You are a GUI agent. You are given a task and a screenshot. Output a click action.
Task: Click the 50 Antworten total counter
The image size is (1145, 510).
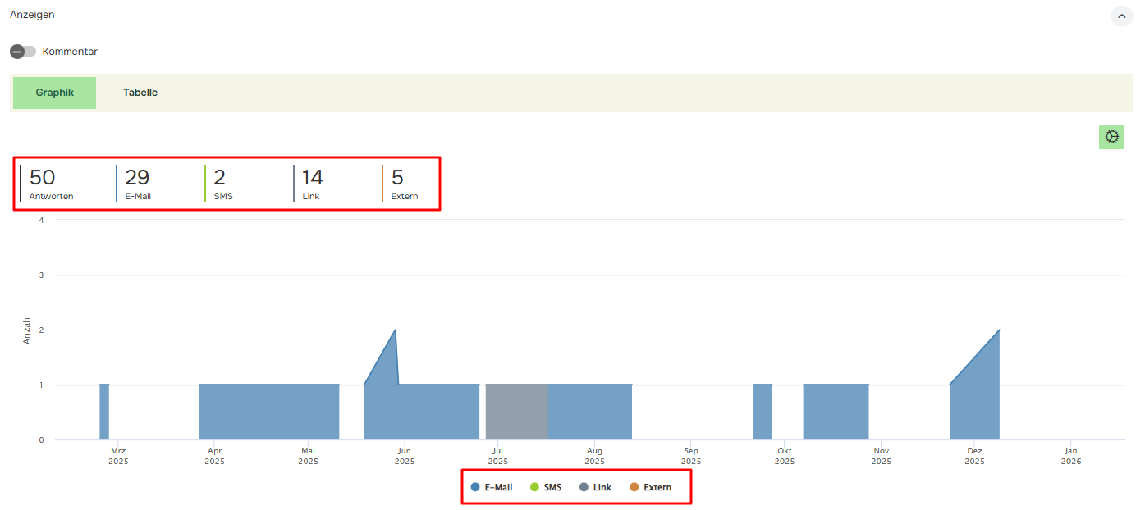pos(51,184)
